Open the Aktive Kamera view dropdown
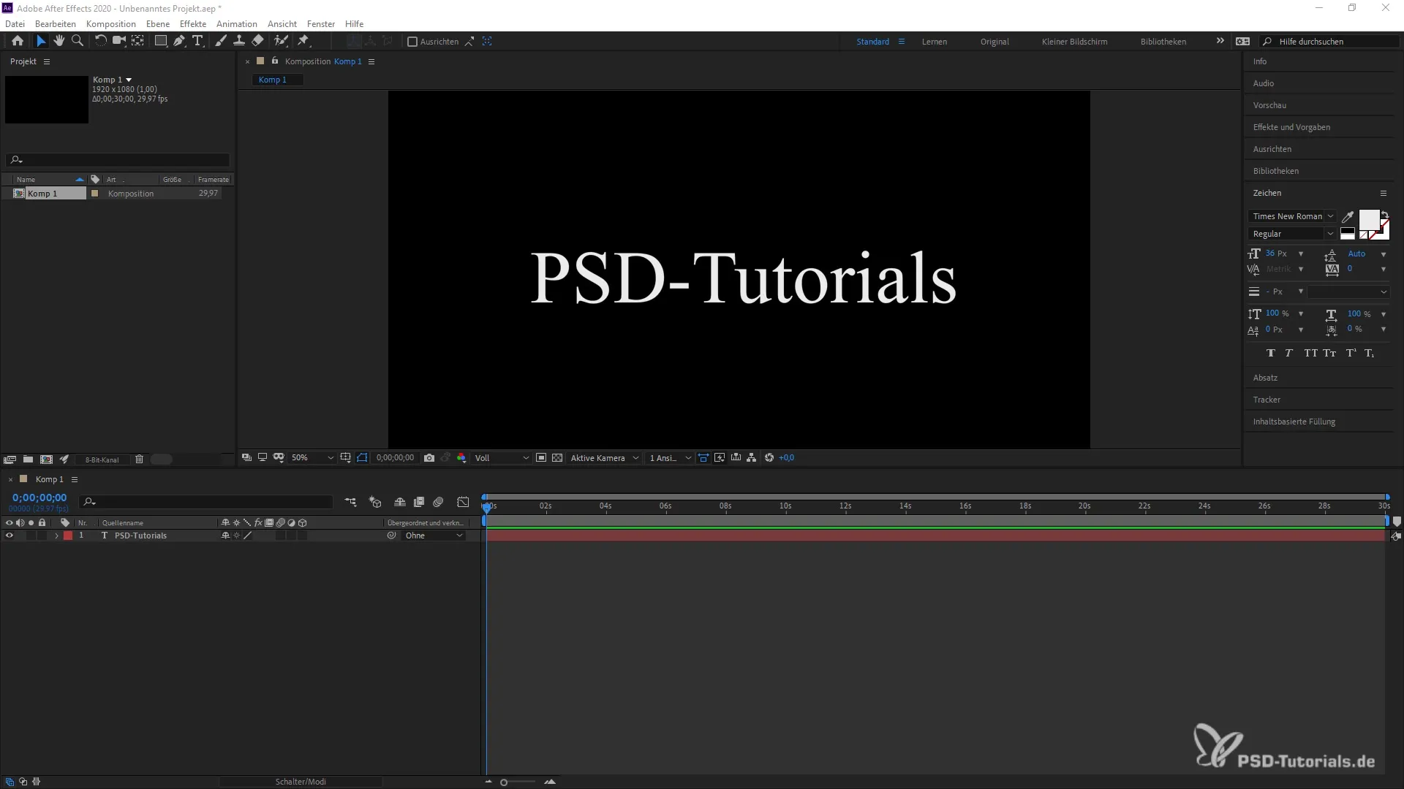The image size is (1404, 789). [605, 458]
